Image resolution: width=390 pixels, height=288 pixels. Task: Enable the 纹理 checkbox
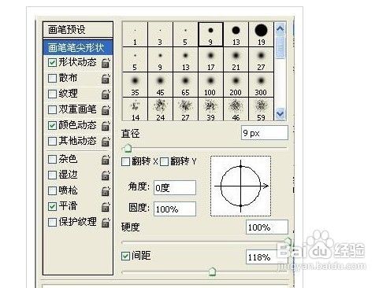[x=52, y=94]
